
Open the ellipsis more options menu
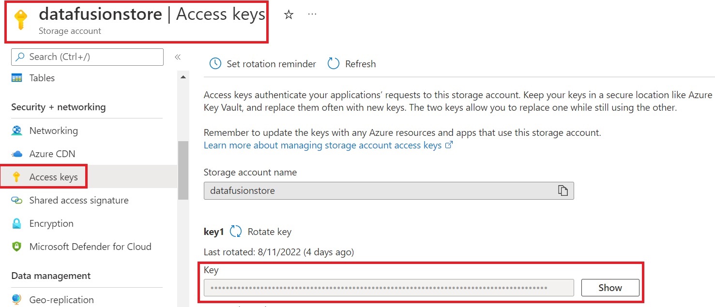click(x=312, y=15)
